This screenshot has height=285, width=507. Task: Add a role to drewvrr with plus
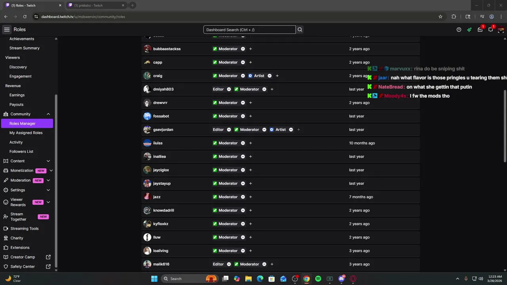tap(250, 103)
